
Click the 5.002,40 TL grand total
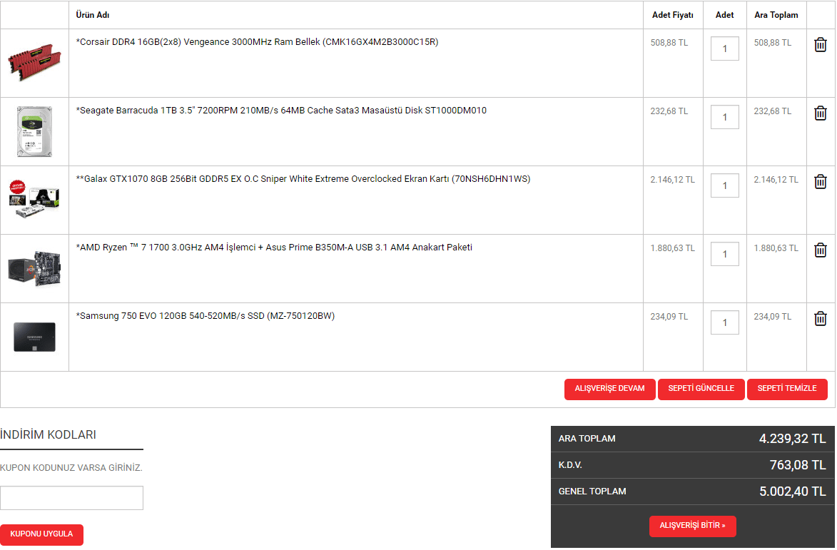pyautogui.click(x=792, y=492)
